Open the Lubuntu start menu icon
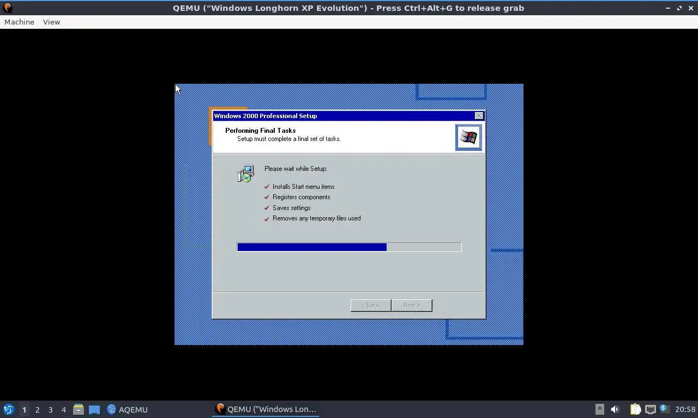 (8, 409)
